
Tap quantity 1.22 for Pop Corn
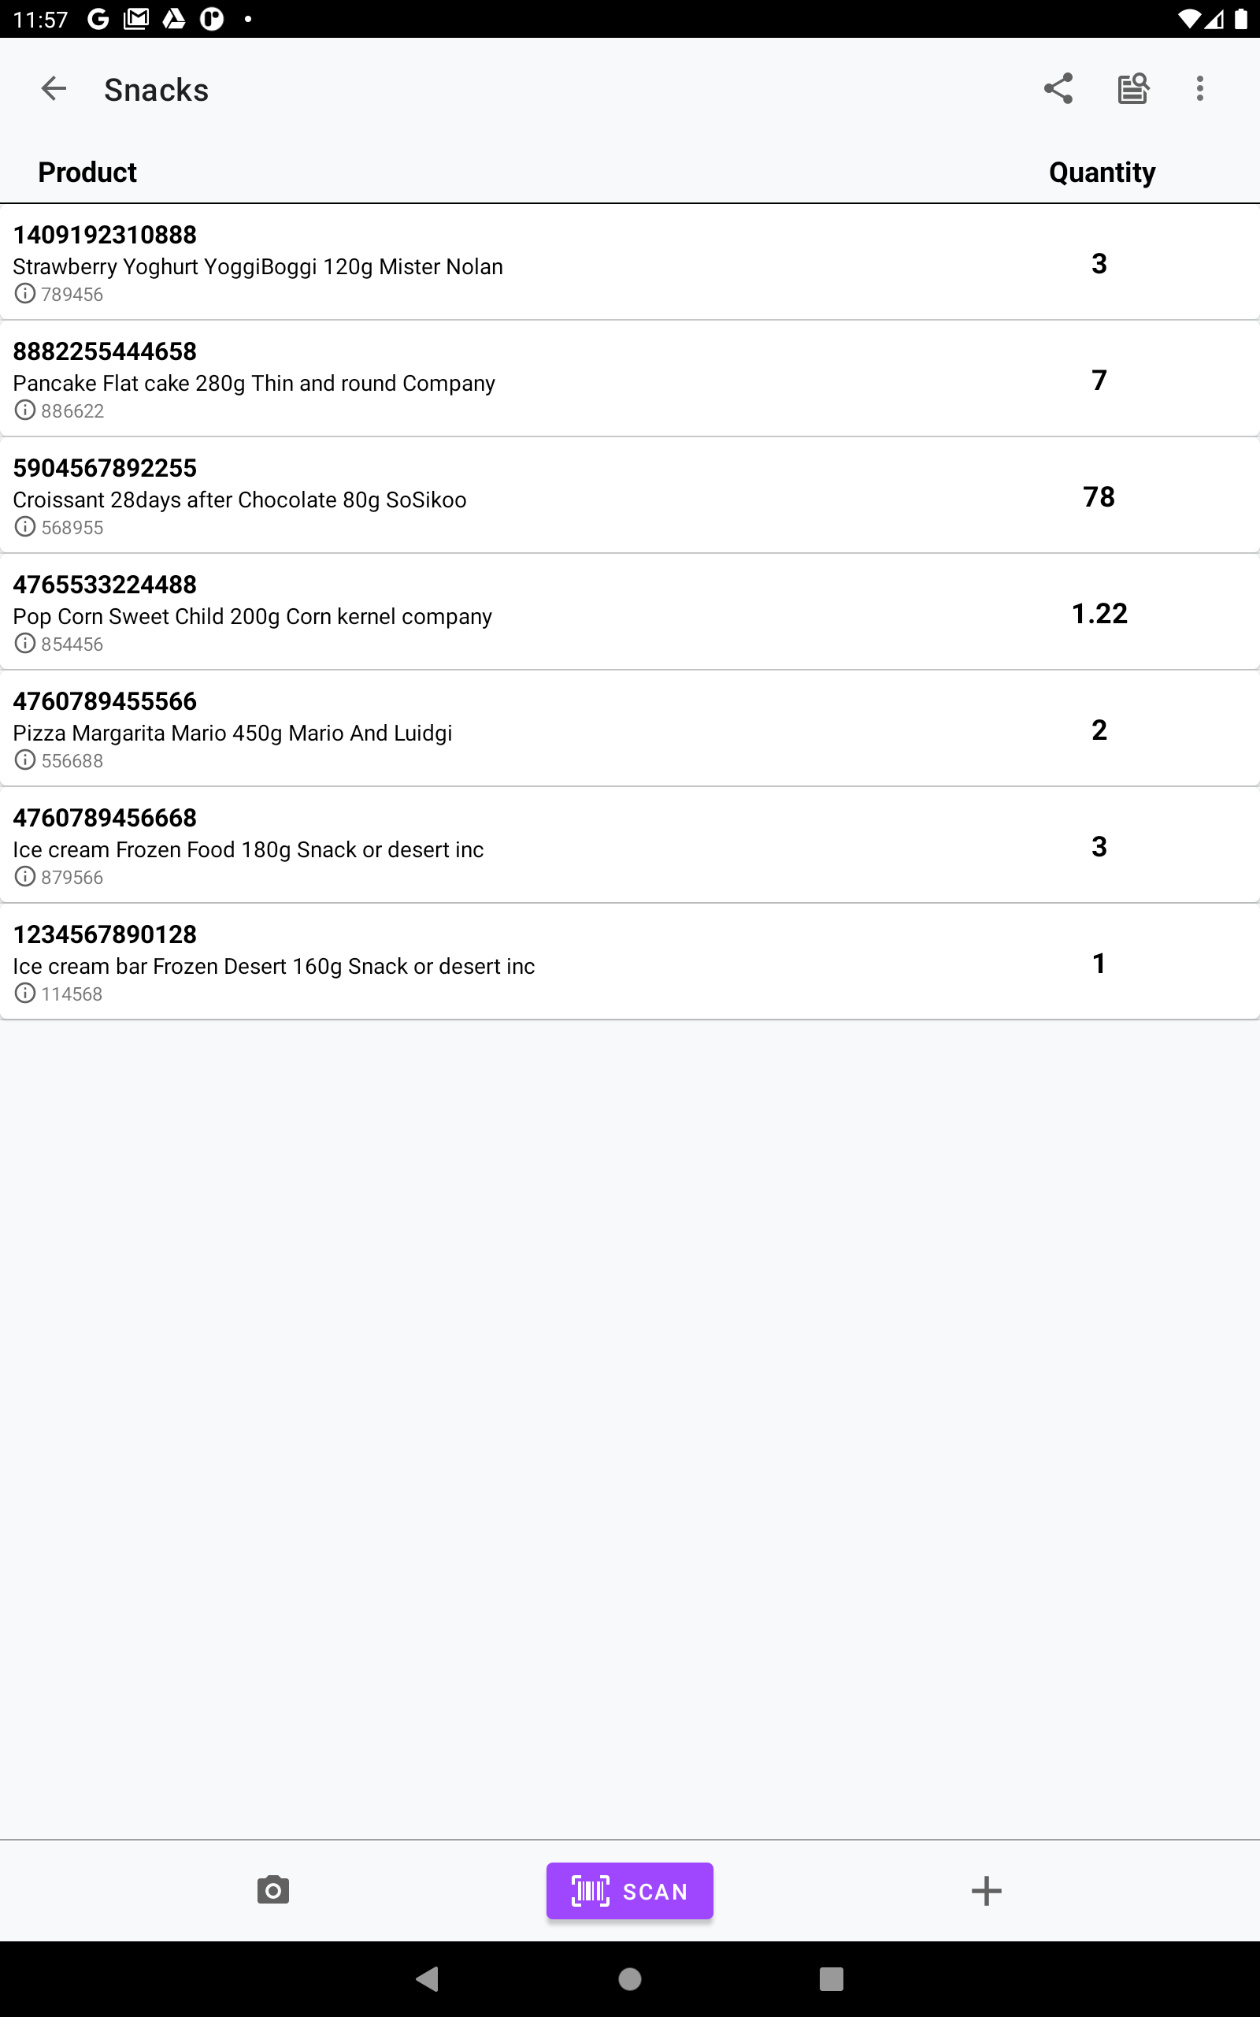[x=1099, y=614]
